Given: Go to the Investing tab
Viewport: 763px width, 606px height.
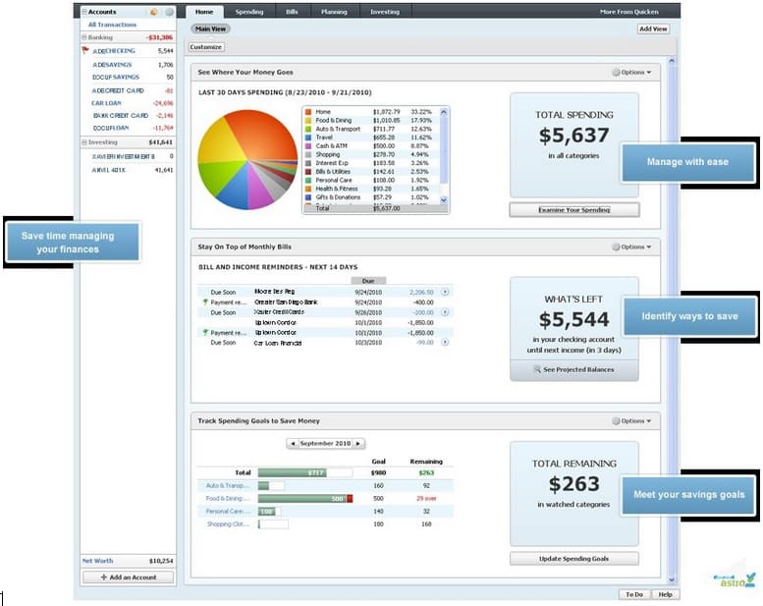Looking at the screenshot, I should click(385, 12).
